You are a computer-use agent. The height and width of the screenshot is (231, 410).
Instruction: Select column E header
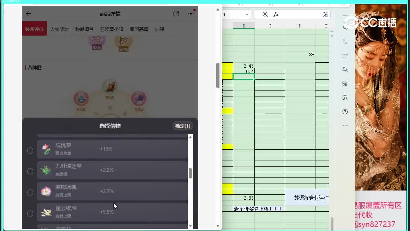coord(326,26)
